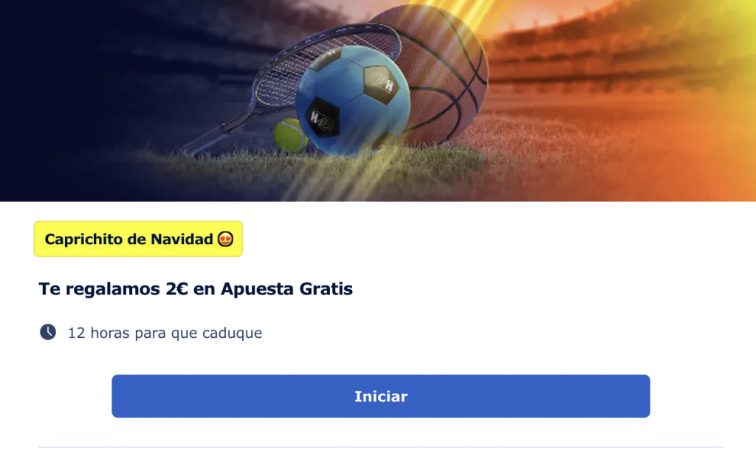Click the clock icon beside expiry text
The width and height of the screenshot is (756, 461).
pyautogui.click(x=48, y=332)
